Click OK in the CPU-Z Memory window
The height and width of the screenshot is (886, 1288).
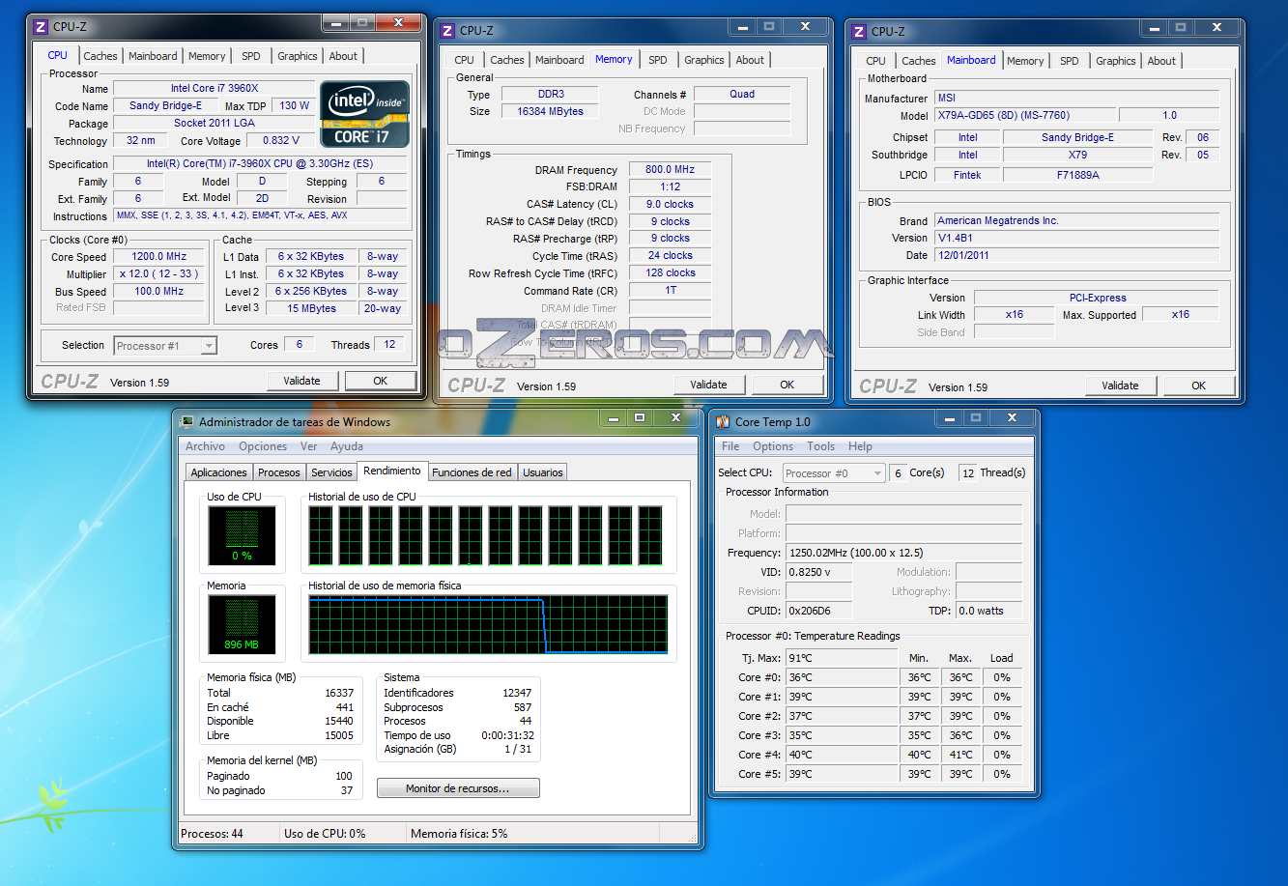click(787, 385)
